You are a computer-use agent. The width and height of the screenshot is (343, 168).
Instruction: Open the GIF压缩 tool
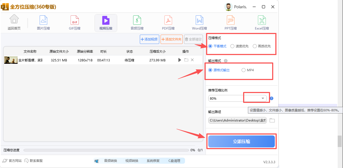click(x=74, y=23)
